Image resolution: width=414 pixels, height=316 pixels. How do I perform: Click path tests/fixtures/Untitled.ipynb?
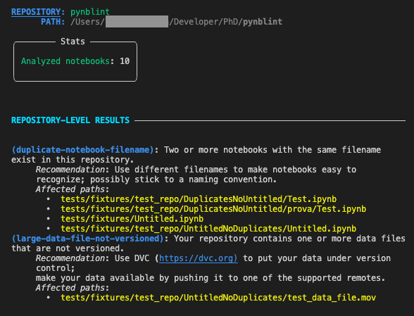click(x=132, y=219)
